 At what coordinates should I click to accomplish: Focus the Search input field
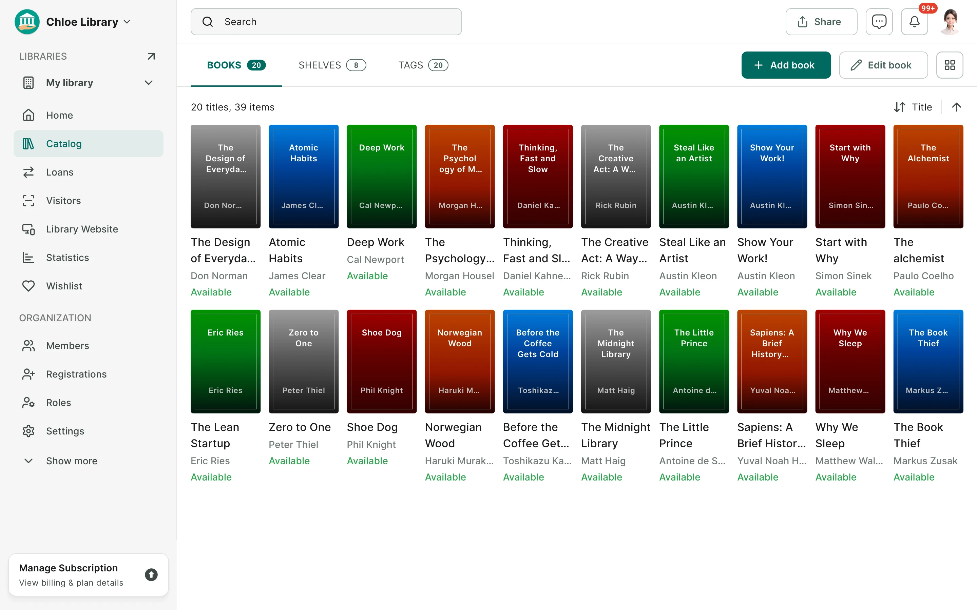(x=326, y=22)
